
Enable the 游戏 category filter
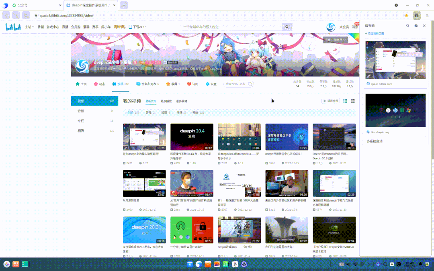(x=147, y=114)
